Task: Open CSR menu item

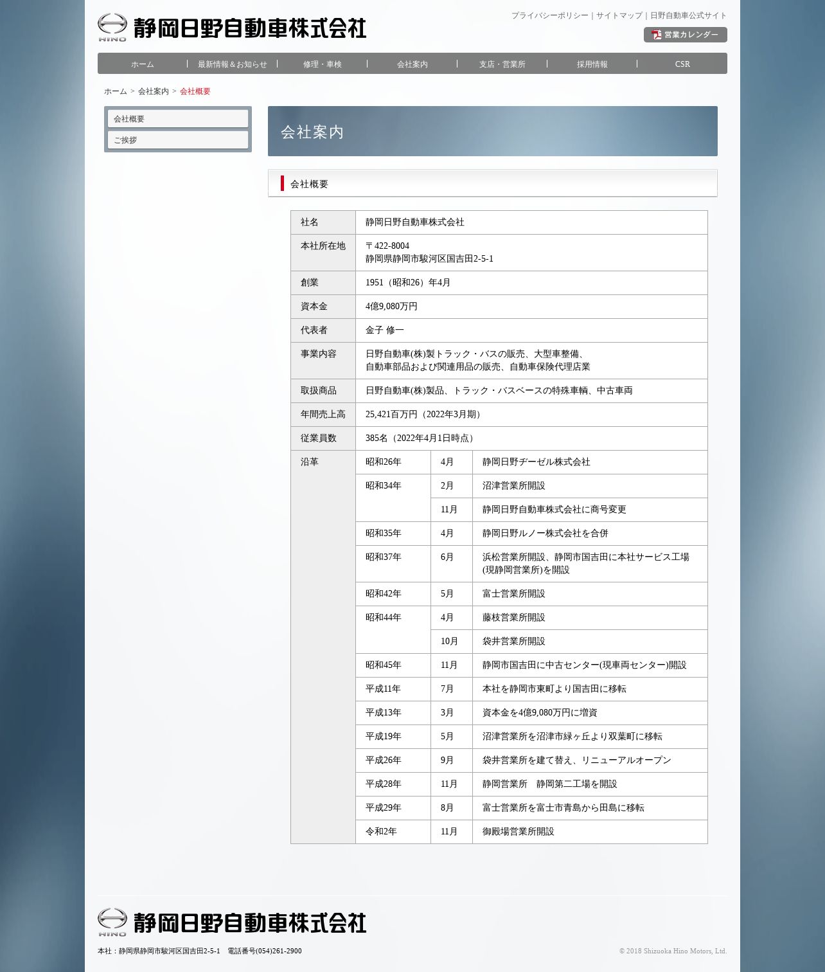Action: 682,64
